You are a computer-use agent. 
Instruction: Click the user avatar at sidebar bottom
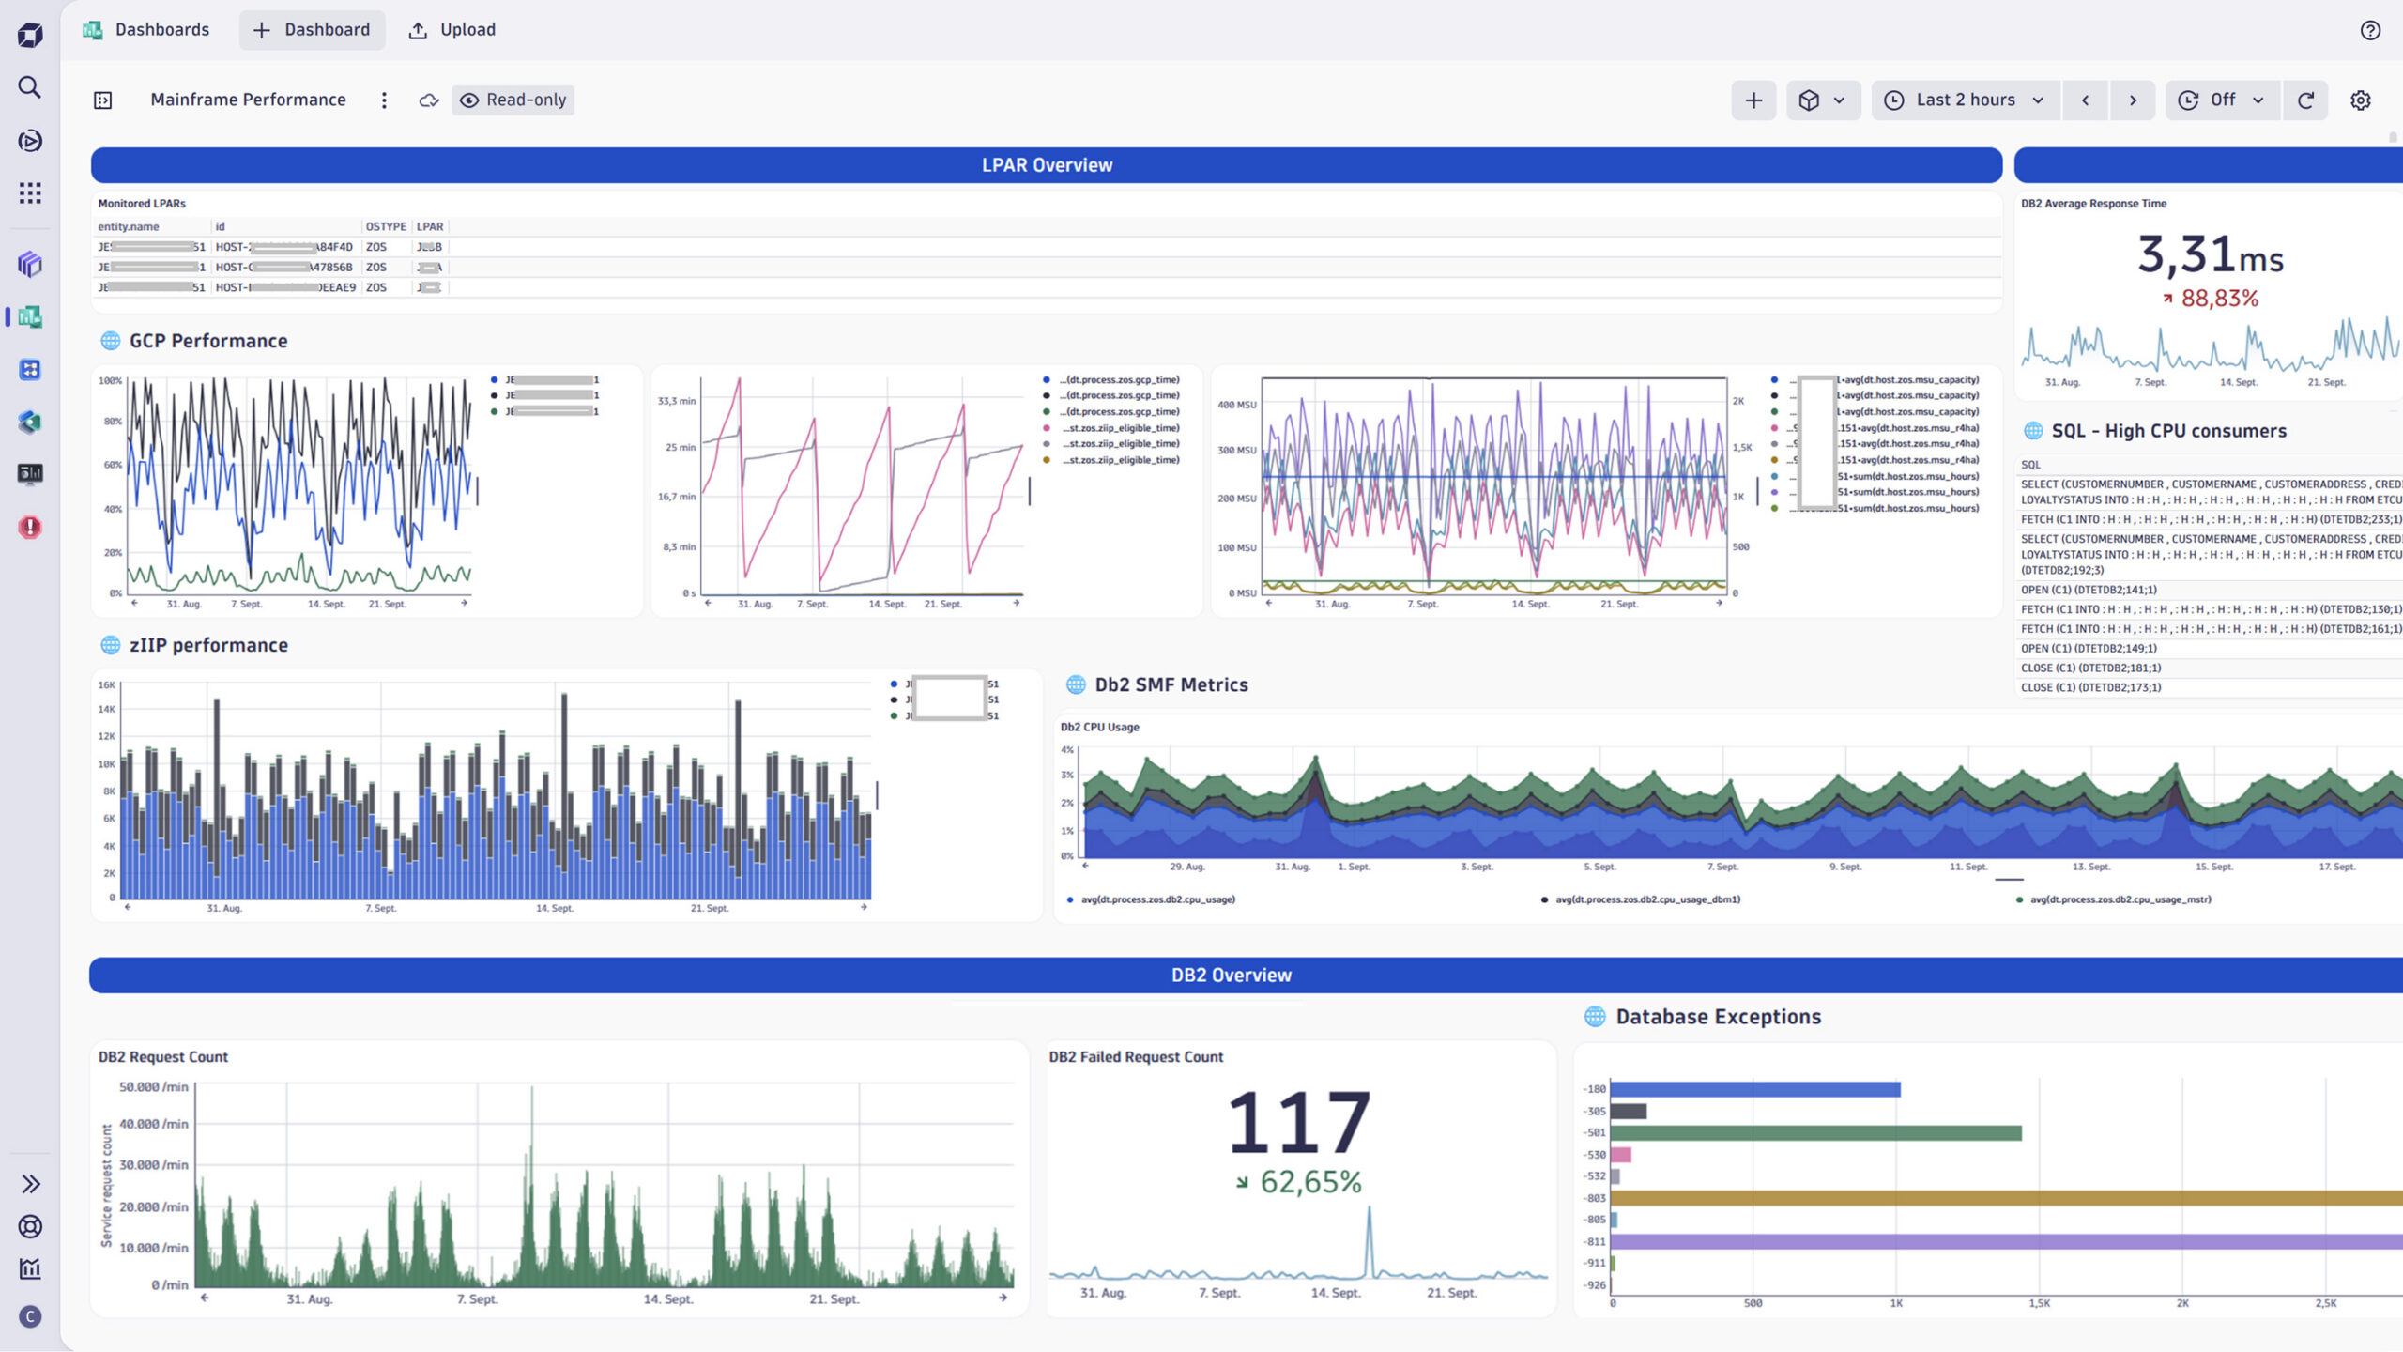click(29, 1316)
